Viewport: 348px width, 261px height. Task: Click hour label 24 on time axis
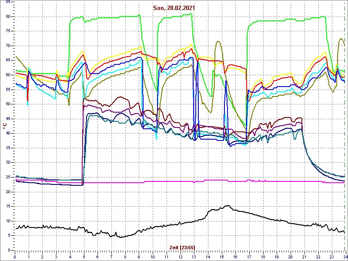(345, 256)
